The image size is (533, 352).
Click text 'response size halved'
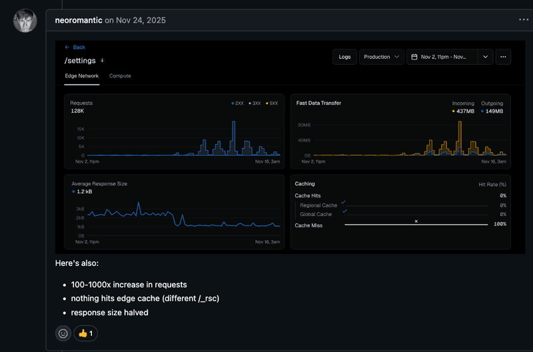(109, 313)
